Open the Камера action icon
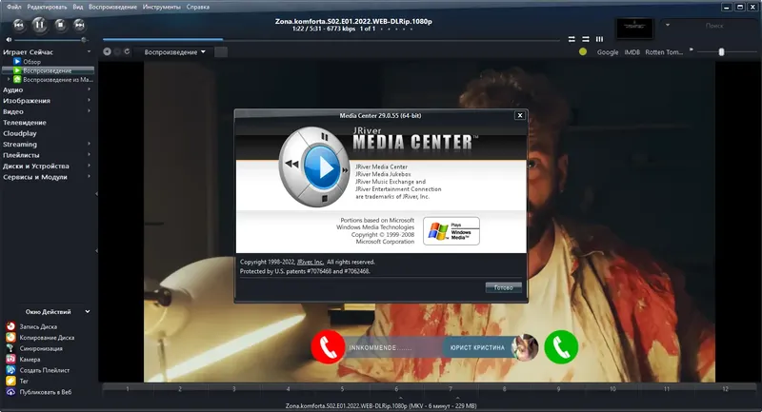The width and height of the screenshot is (762, 412). 10,359
